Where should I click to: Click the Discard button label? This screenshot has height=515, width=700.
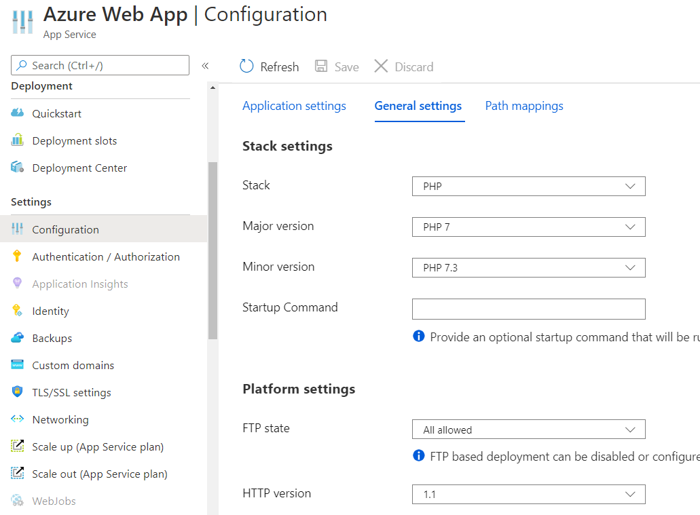coord(414,67)
